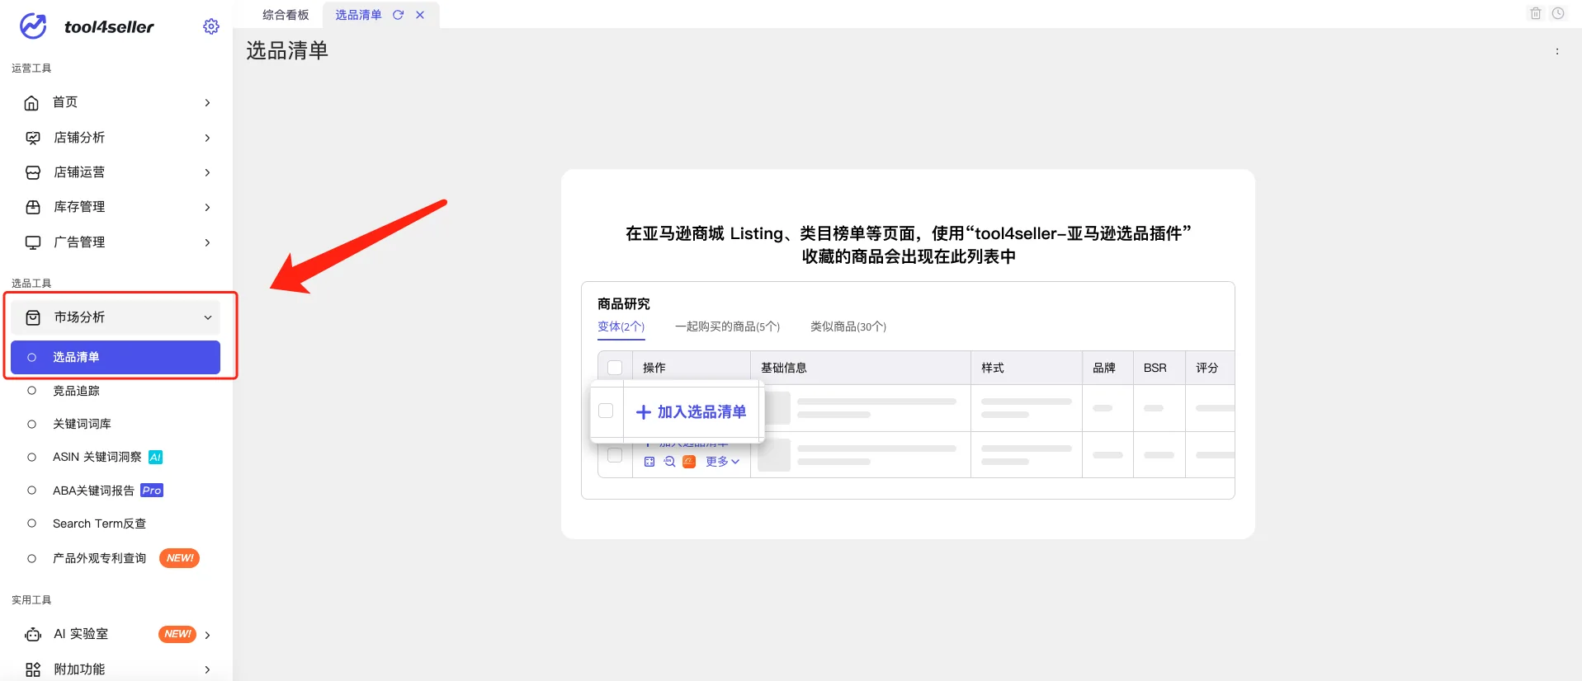Click the AI 实验室 robot icon
This screenshot has width=1582, height=681.
[x=33, y=635]
